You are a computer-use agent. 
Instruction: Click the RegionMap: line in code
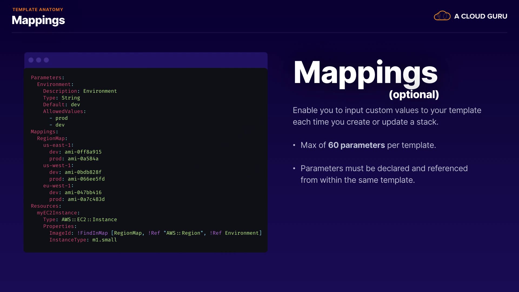[52, 138]
